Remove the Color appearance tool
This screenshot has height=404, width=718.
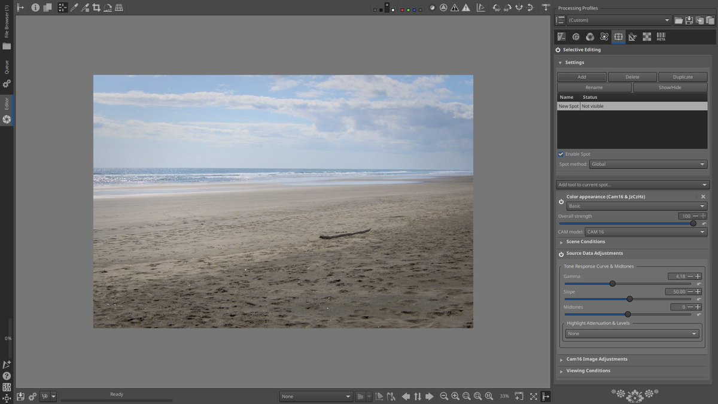click(703, 196)
